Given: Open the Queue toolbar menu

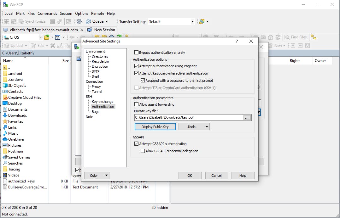Looking at the screenshot, I should click(98, 21).
